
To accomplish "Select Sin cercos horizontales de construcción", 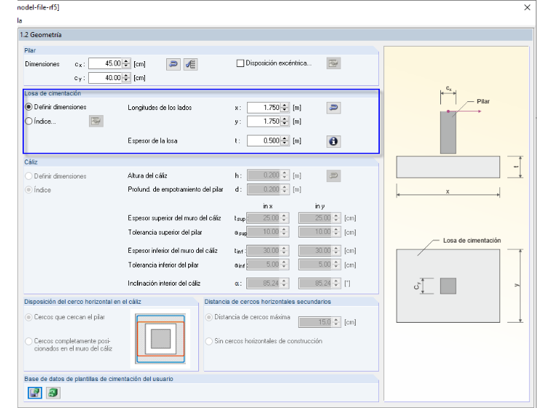I will point(209,341).
